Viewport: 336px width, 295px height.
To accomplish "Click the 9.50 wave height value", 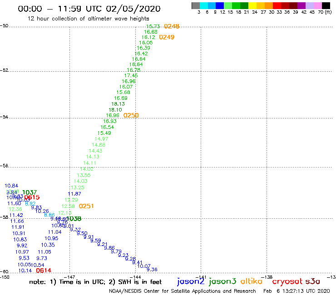I will (x=82, y=233).
